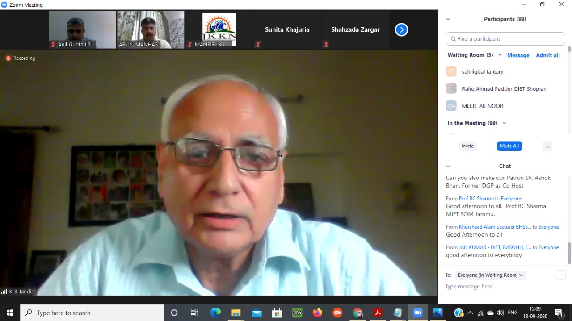The image size is (572, 321).
Task: Open JAIL KUMAR - DIET sender name
Action: (495, 247)
